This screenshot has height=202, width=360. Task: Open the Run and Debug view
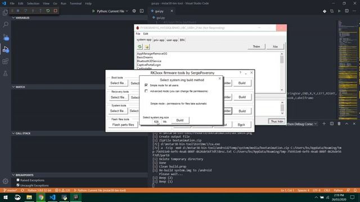tap(5, 49)
